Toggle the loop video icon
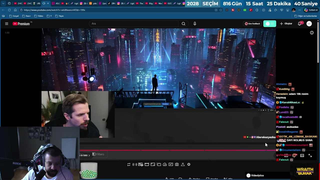 click(x=129, y=164)
